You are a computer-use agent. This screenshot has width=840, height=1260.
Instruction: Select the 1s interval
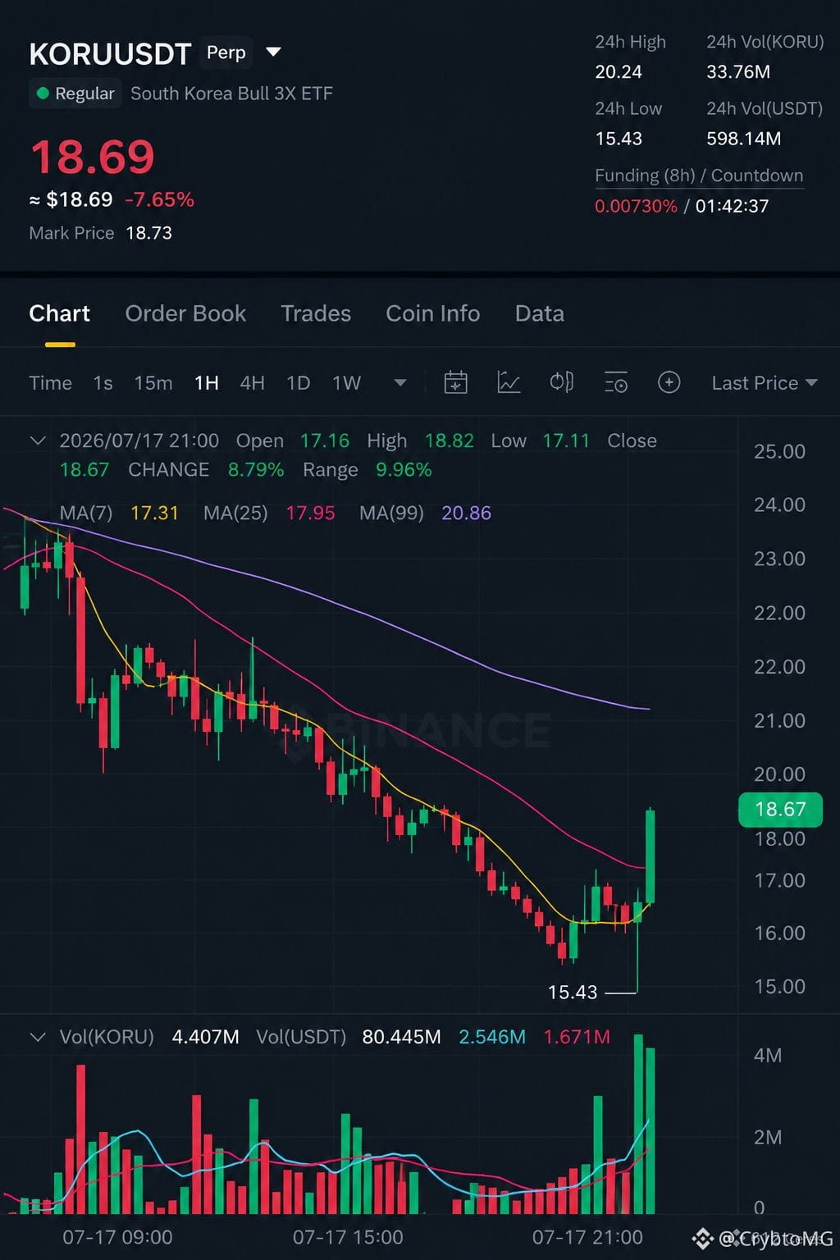103,383
